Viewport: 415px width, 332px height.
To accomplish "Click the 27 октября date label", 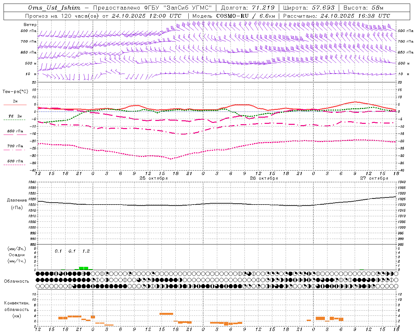I will (374, 178).
